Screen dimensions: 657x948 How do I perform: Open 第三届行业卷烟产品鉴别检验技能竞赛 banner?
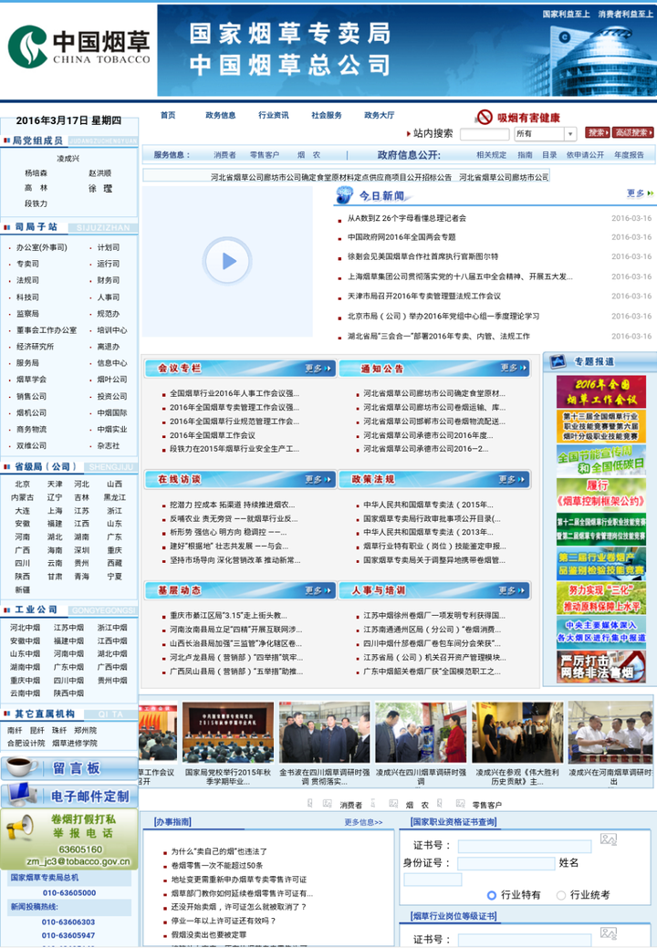point(600,564)
